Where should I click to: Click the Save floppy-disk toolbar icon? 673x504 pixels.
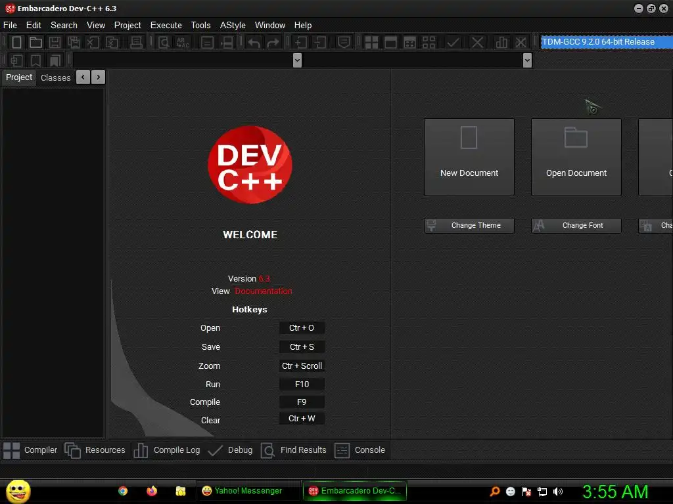coord(55,42)
